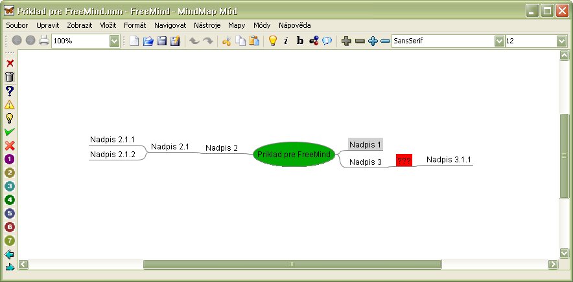Add priority 4 icon to node

click(x=10, y=200)
